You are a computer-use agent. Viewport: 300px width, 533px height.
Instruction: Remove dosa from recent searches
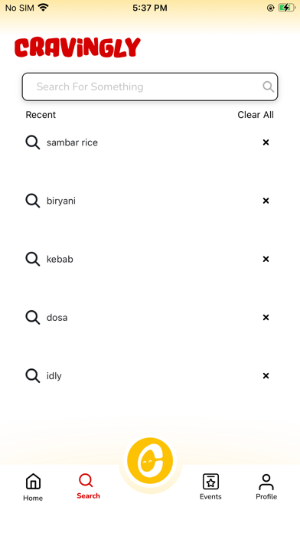pos(266,318)
